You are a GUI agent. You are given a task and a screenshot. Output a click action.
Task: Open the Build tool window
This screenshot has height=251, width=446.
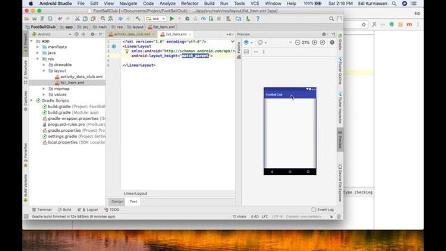tap(65, 210)
